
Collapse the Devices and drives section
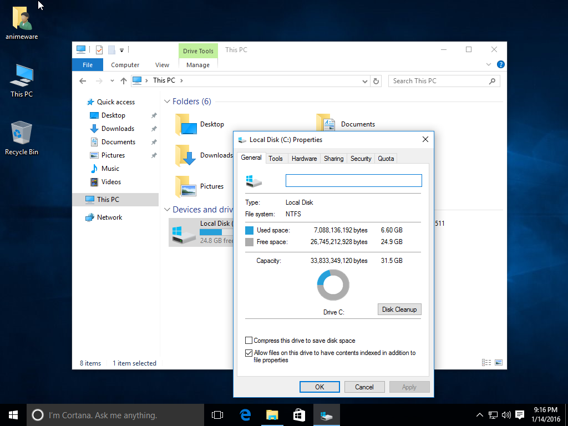pos(167,210)
